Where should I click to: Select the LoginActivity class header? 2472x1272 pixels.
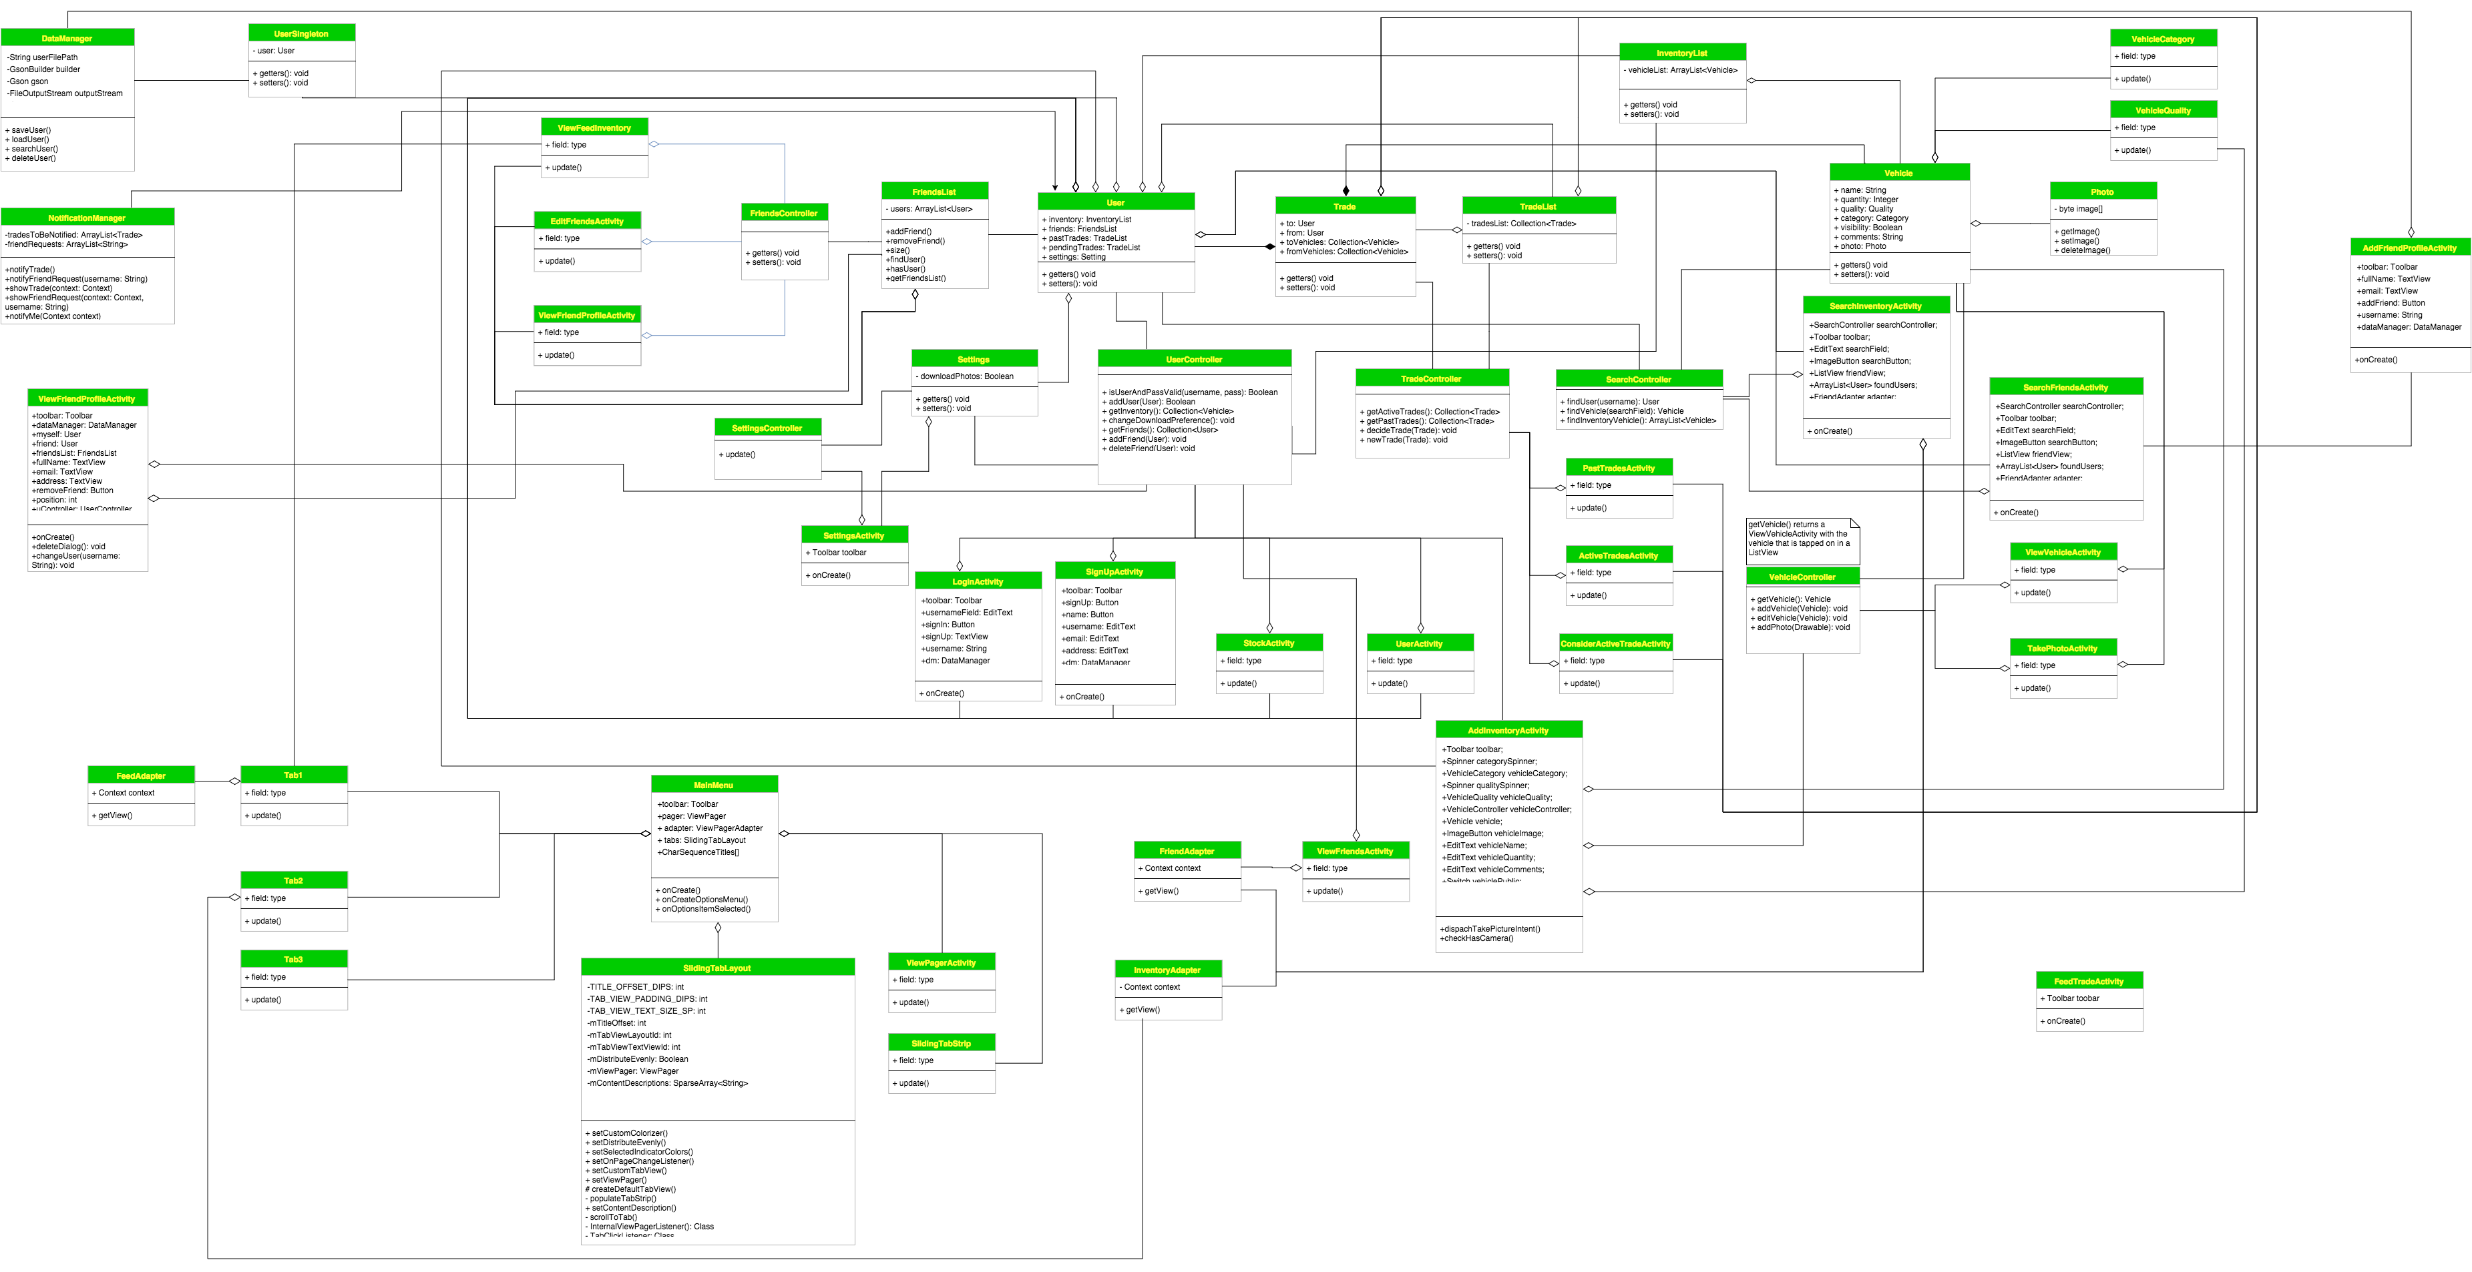coord(977,581)
